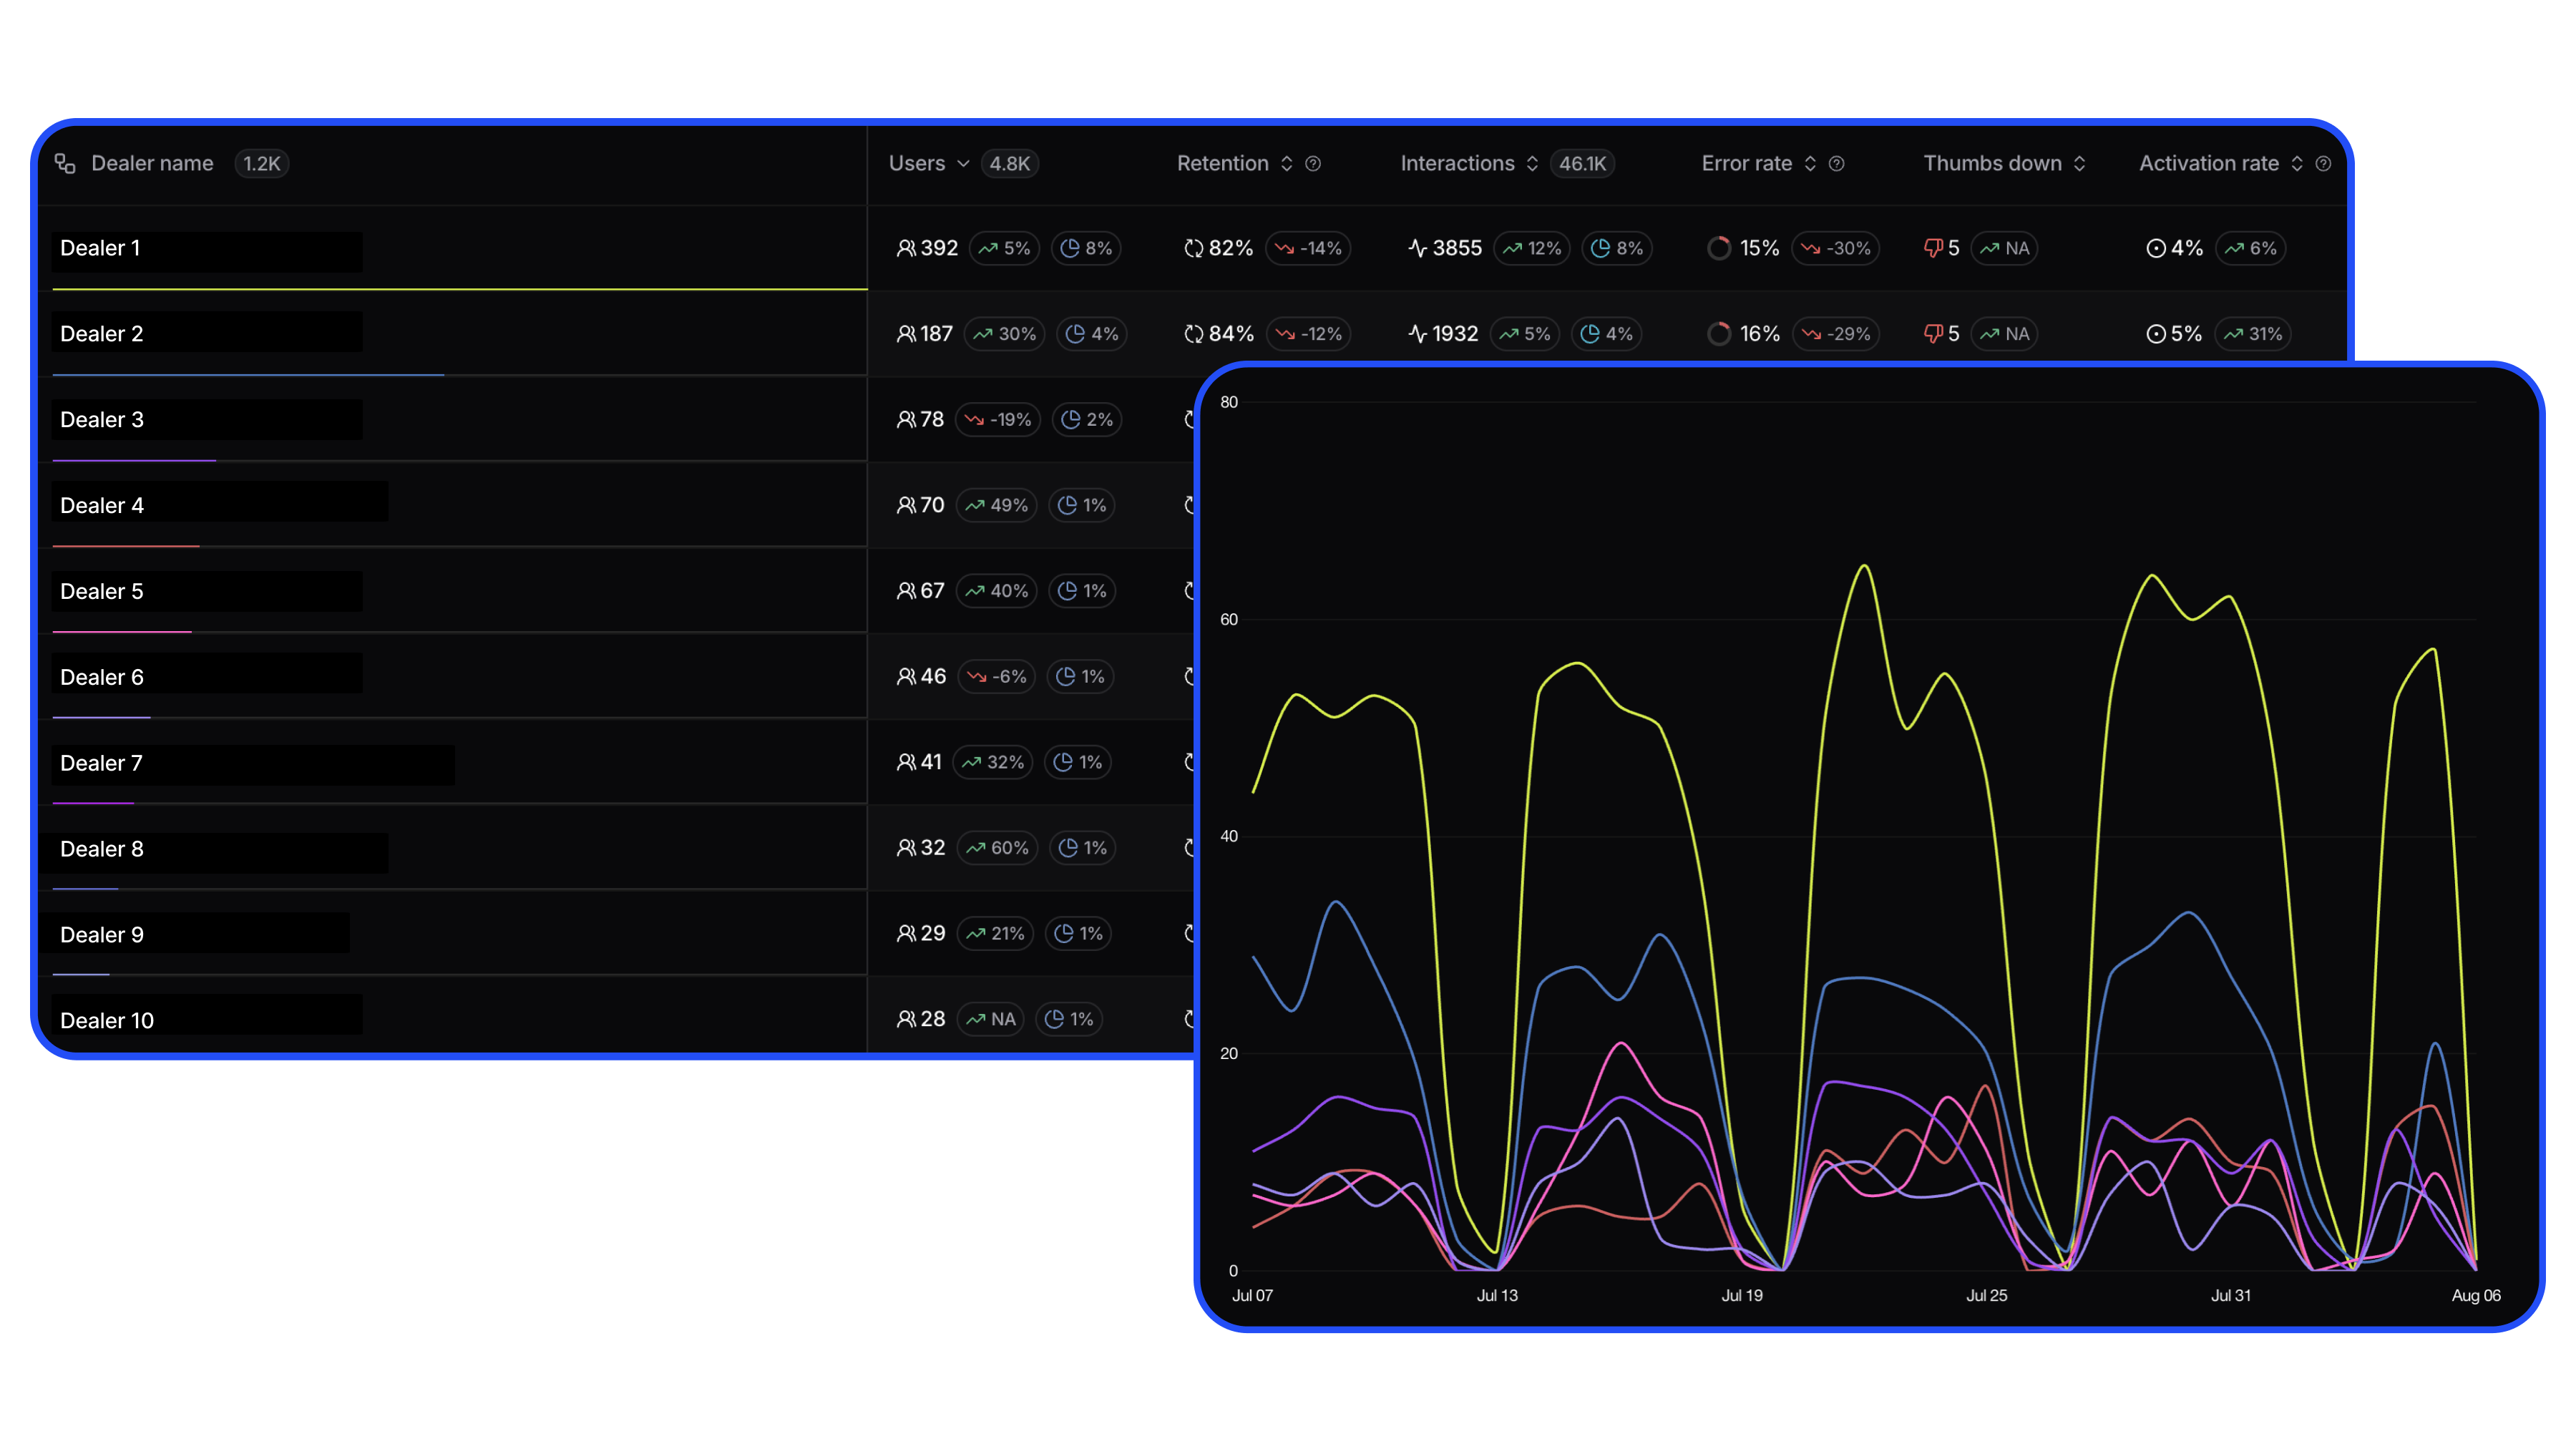Click Dealer 1 error rate ring icon
The height and width of the screenshot is (1449, 2576).
point(1719,248)
